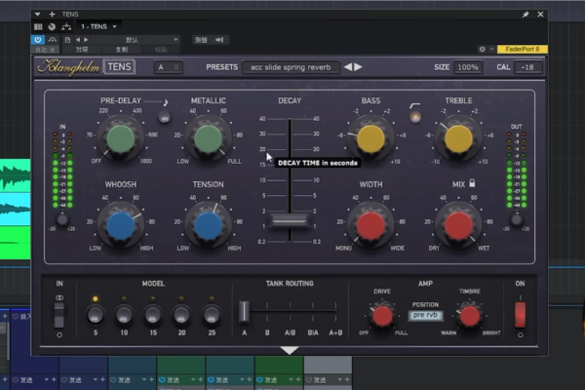Click the green PRE-DELAY knob
The image size is (585, 390).
(121, 138)
